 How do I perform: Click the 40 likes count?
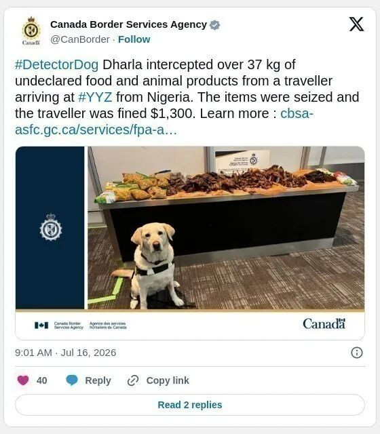click(41, 380)
